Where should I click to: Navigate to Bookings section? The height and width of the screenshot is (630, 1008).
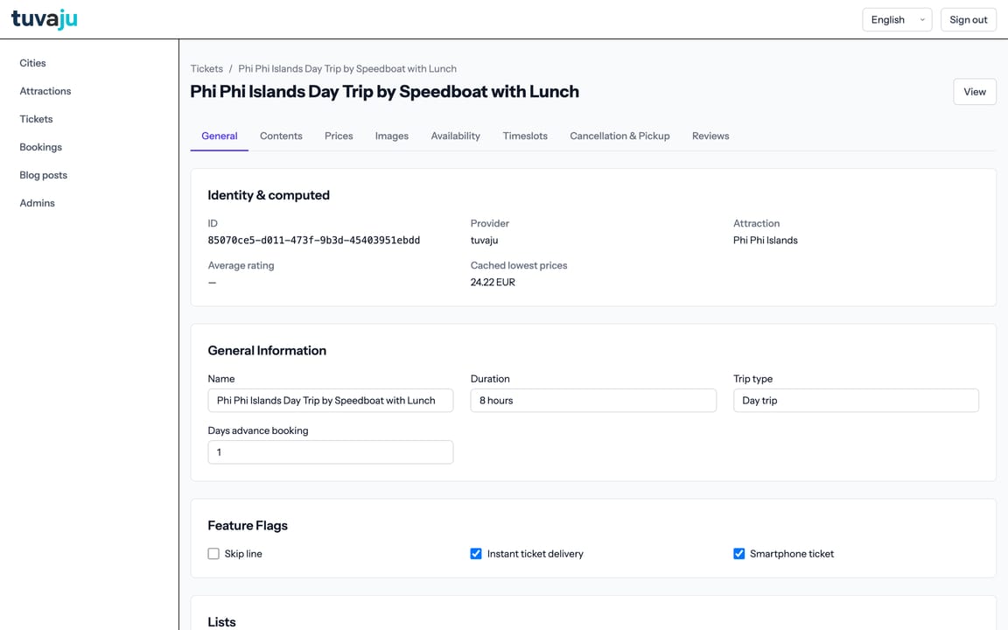pos(40,147)
